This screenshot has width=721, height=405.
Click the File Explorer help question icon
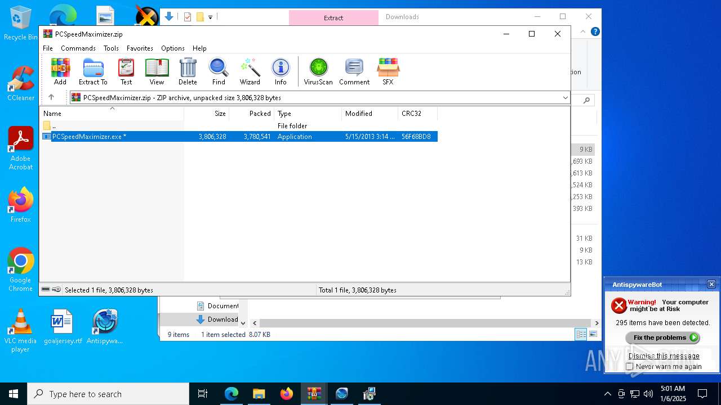[595, 31]
